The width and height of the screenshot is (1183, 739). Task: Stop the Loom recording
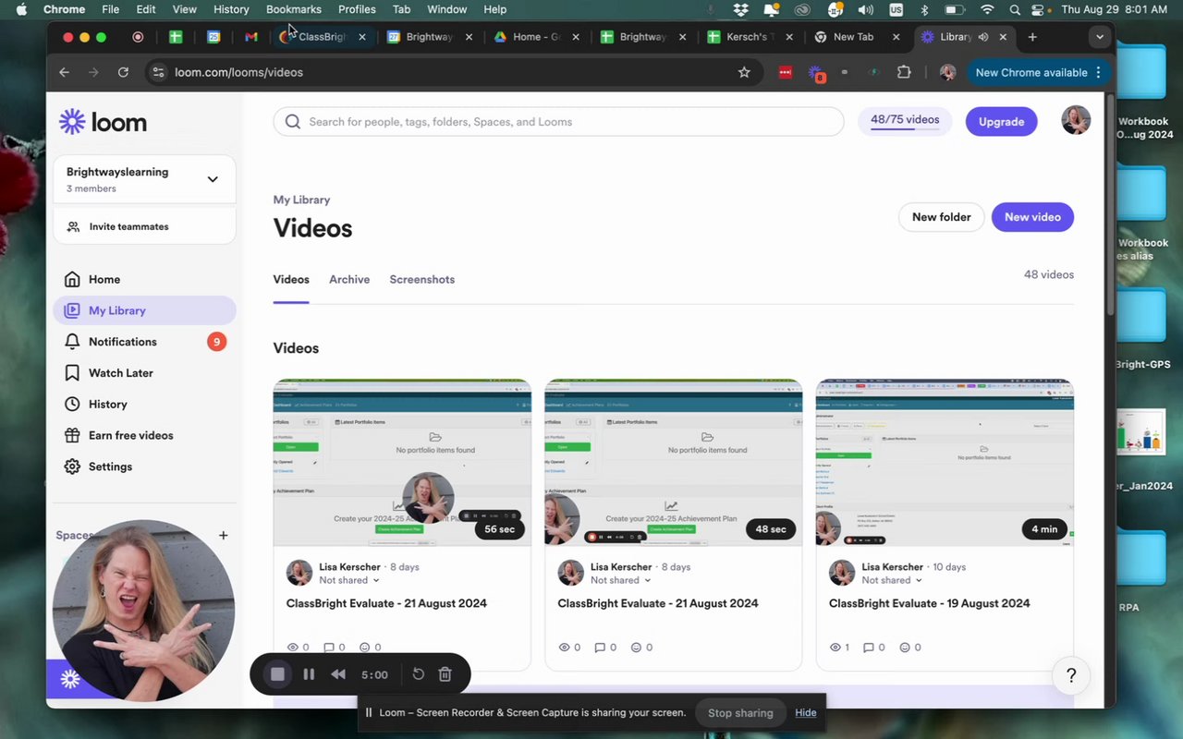coord(277,674)
